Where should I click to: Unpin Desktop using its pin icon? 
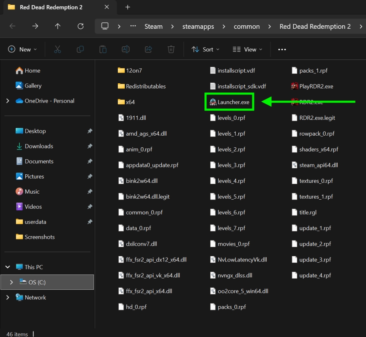(90, 131)
